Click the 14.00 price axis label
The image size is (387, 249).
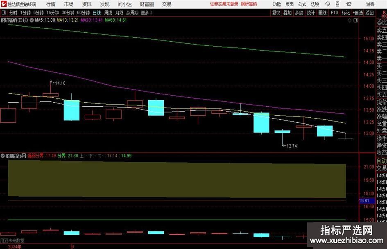(x=369, y=86)
